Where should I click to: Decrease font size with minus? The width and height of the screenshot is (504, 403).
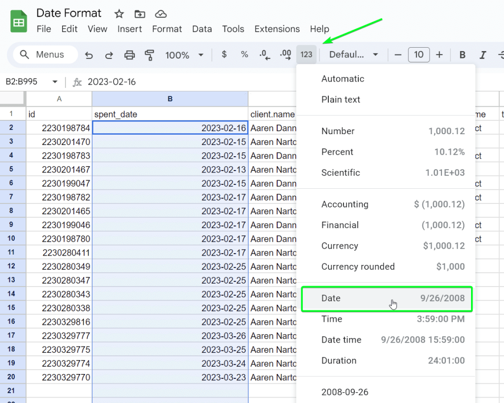[398, 55]
